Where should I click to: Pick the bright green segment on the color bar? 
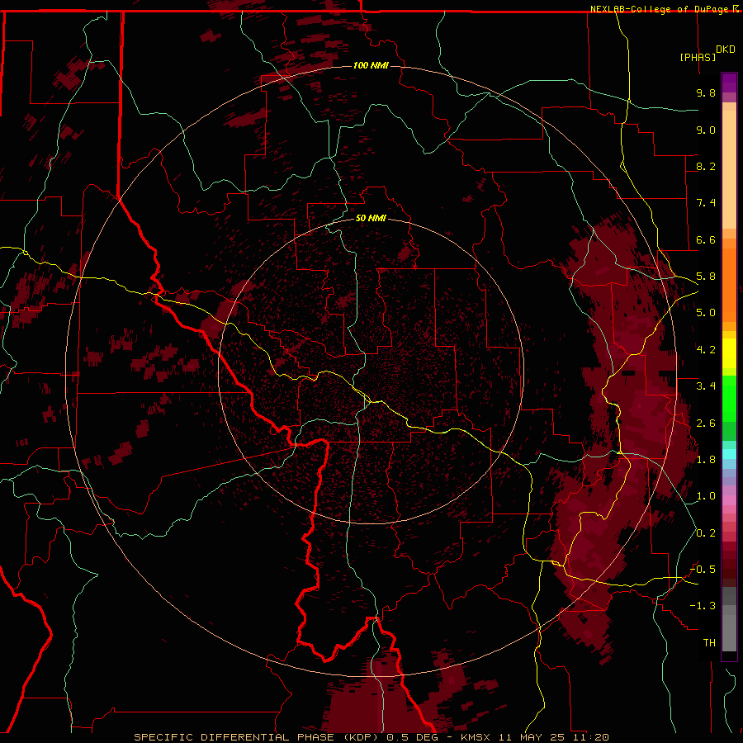click(729, 398)
